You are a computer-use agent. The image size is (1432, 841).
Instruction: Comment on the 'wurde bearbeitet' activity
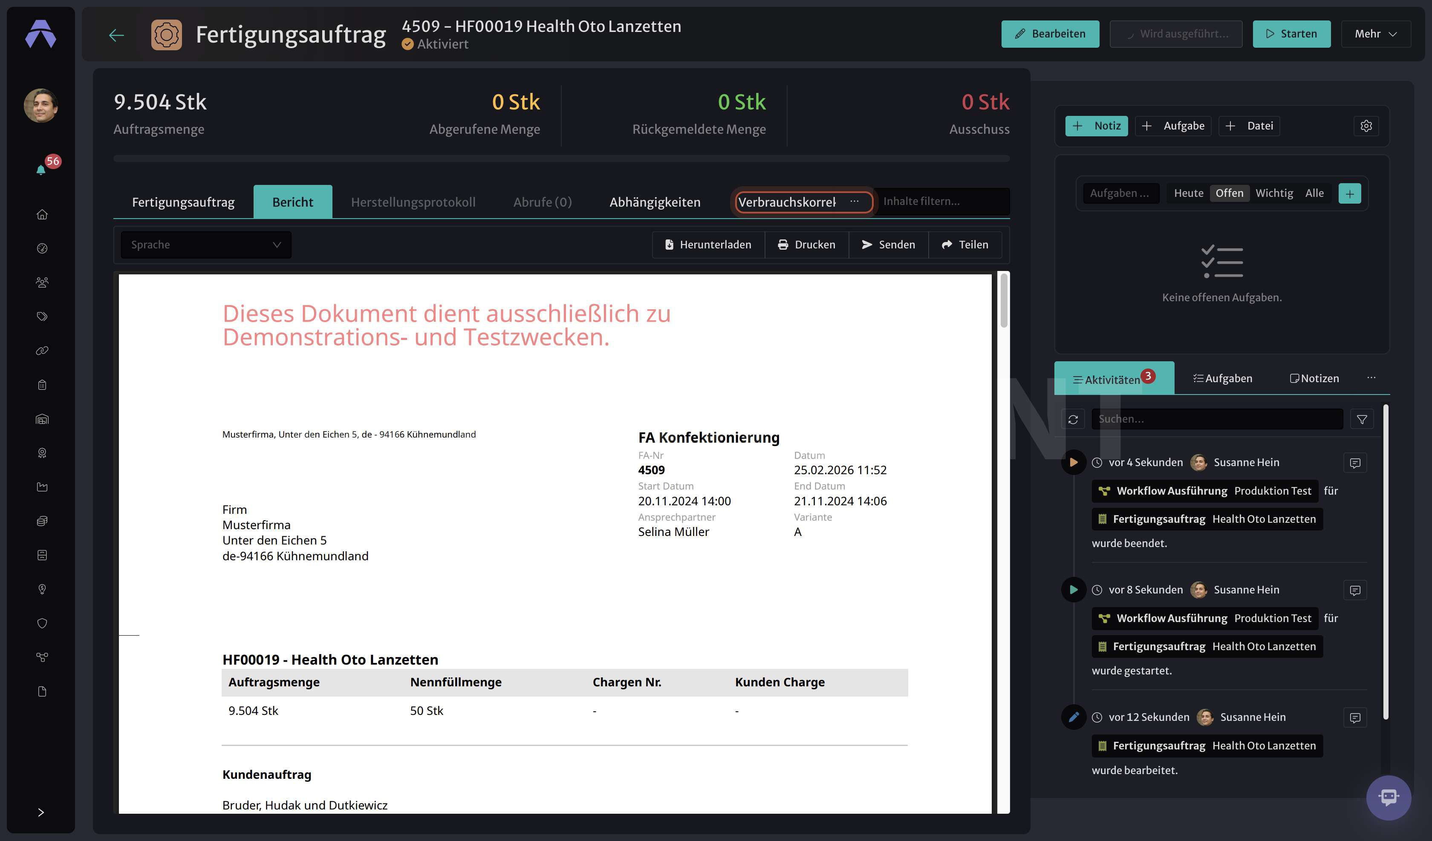1355,718
